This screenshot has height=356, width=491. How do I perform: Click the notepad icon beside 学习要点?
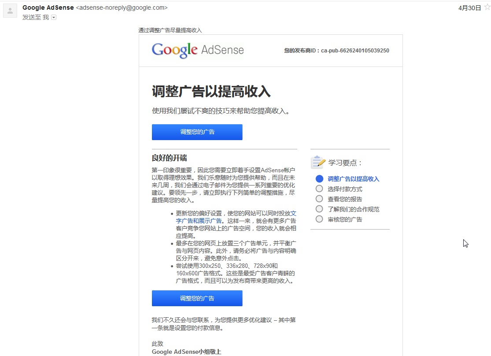tap(318, 162)
